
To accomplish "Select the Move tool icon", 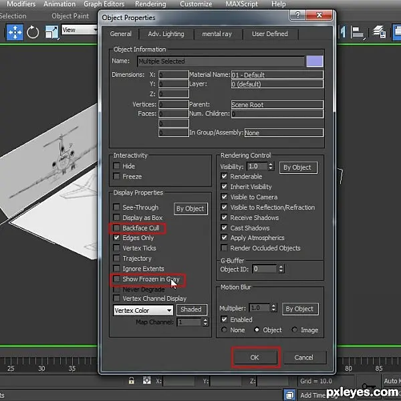I will coord(15,32).
